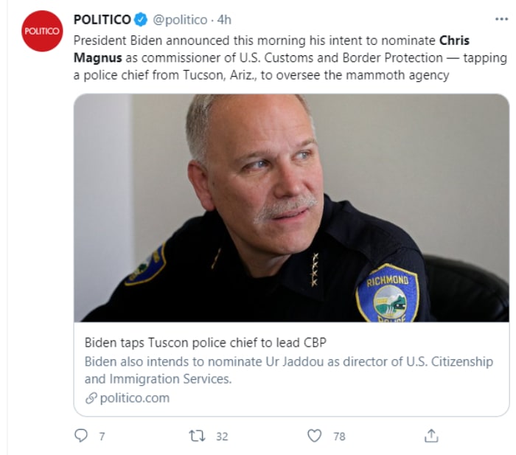Open the police chief photo in the card
516x455 pixels.
pyautogui.click(x=291, y=208)
